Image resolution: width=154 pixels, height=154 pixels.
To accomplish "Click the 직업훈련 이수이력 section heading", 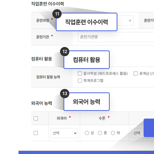I will 47,4.
